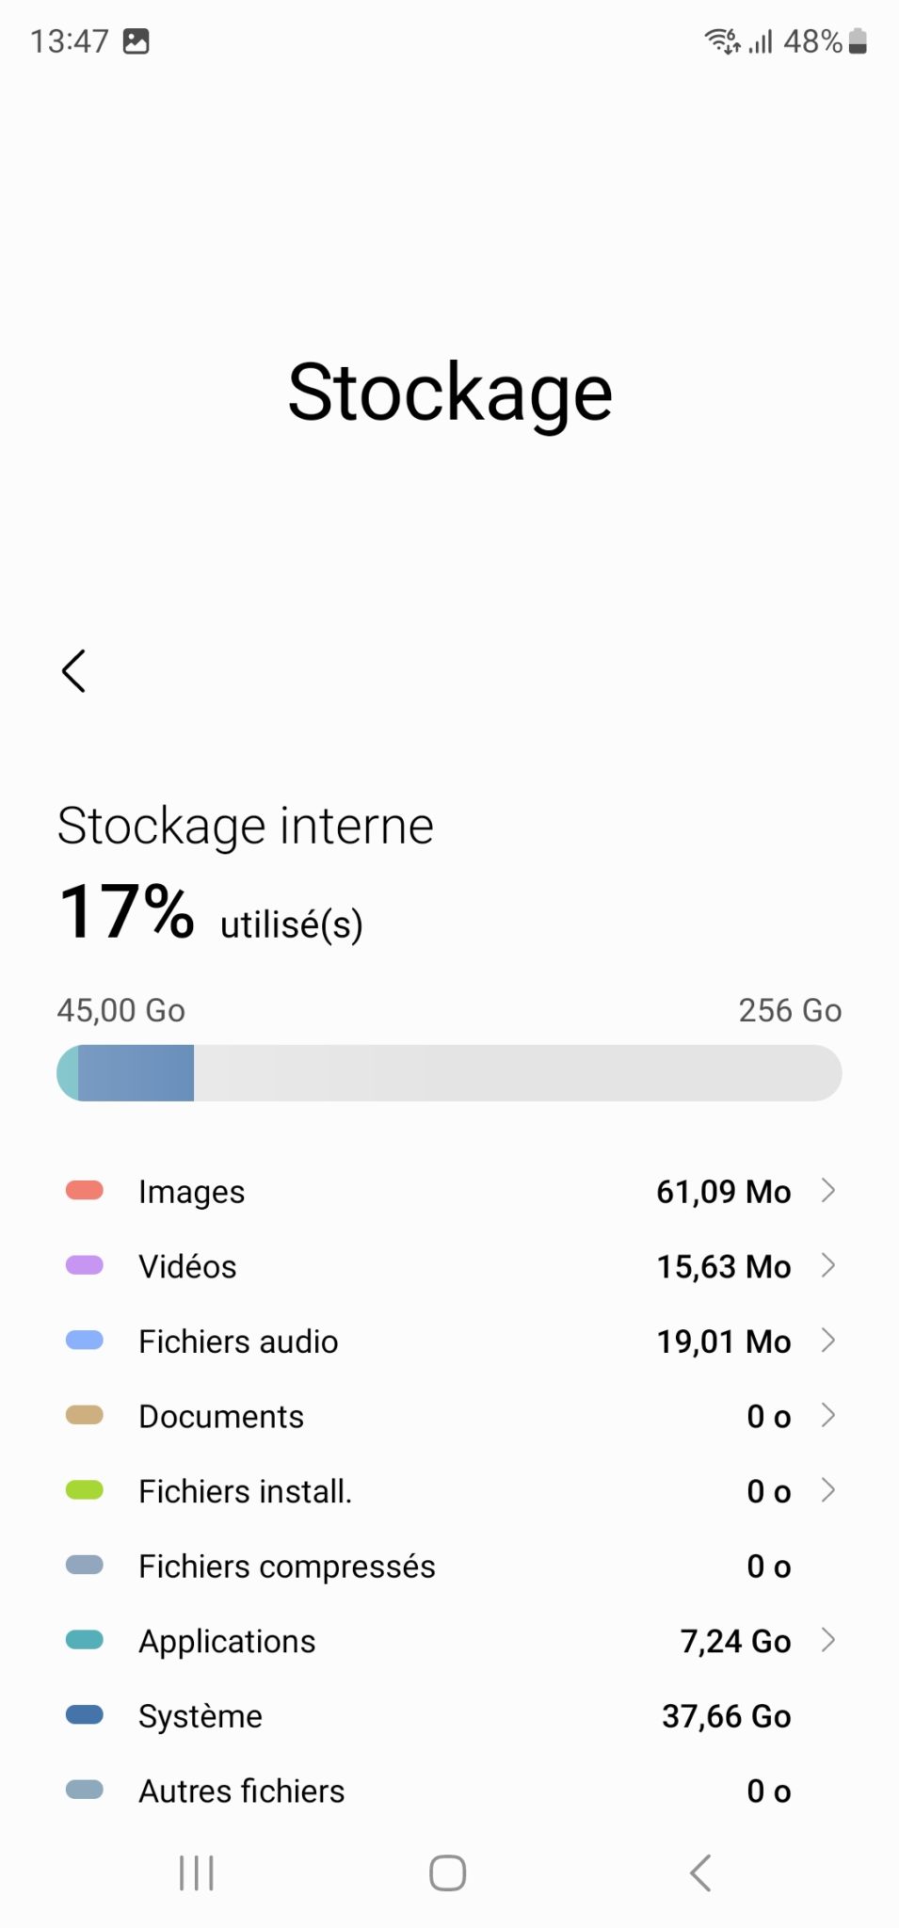Tap the back arrow below the Stockage title

[73, 671]
